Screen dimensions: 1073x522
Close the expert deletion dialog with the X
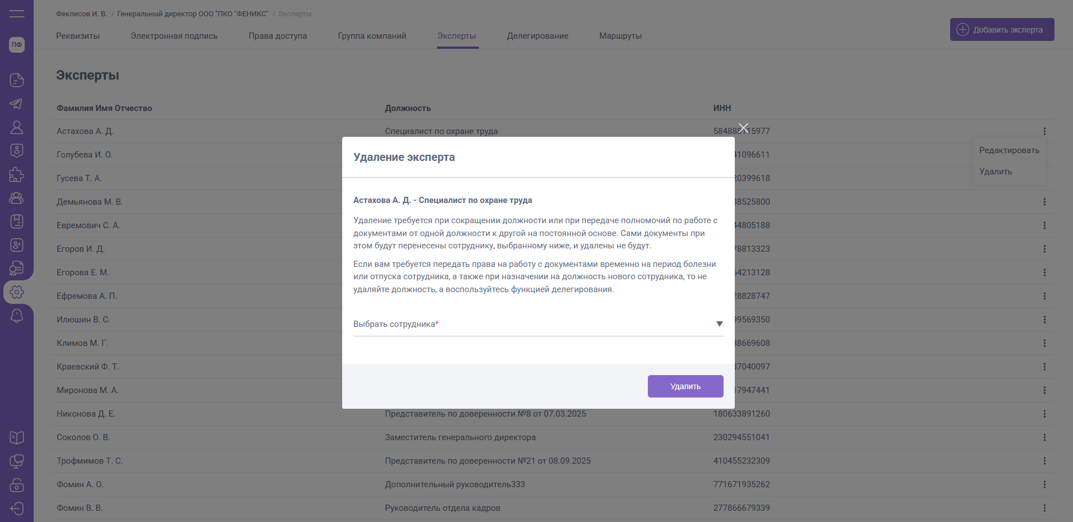pos(743,128)
